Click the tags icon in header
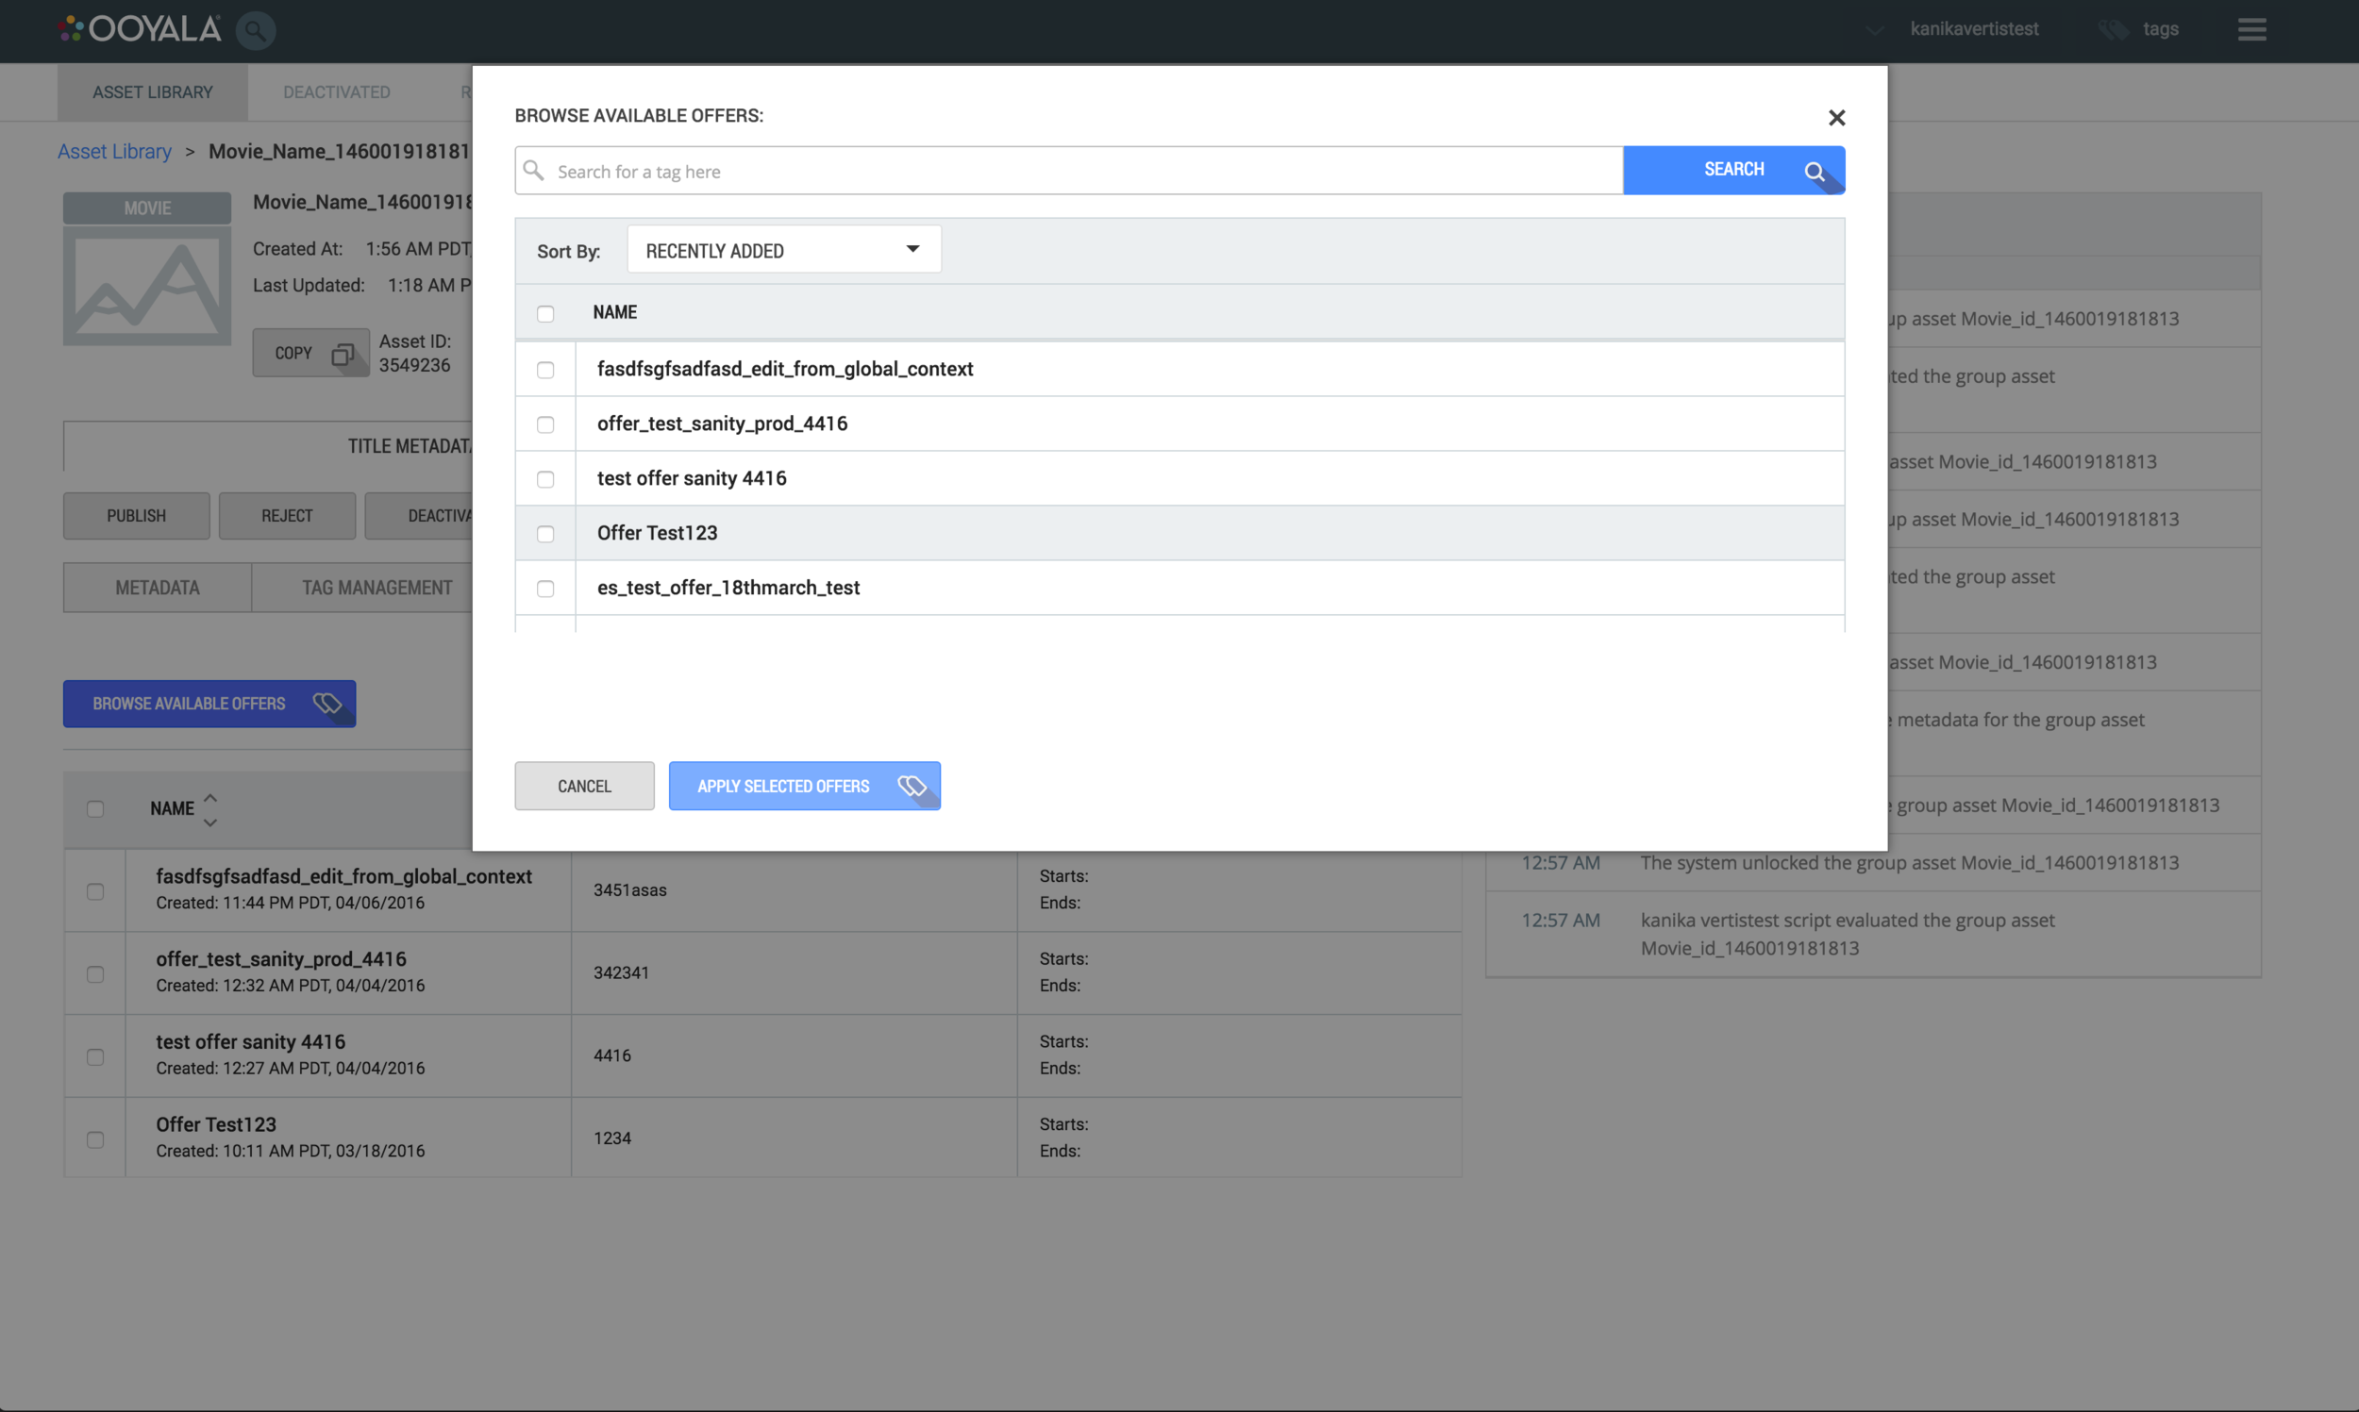The height and width of the screenshot is (1412, 2359). 2114,29
